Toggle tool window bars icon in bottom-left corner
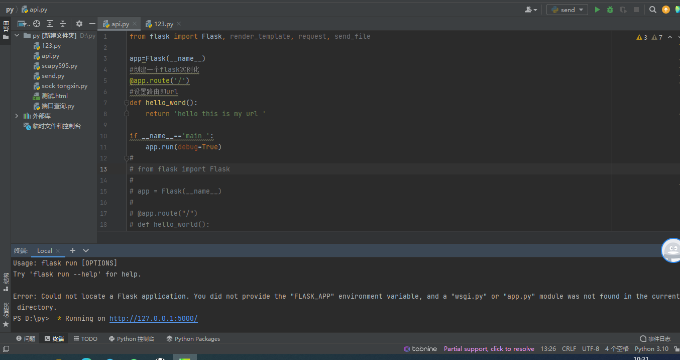Screen dimensions: 680x360 [x=6, y=349]
